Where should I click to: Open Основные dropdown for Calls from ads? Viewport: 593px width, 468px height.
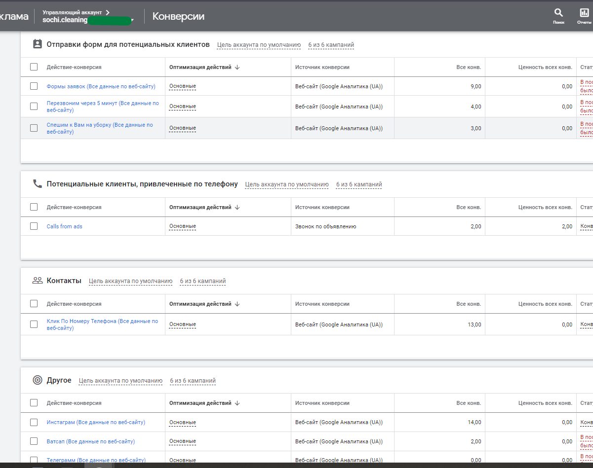183,226
